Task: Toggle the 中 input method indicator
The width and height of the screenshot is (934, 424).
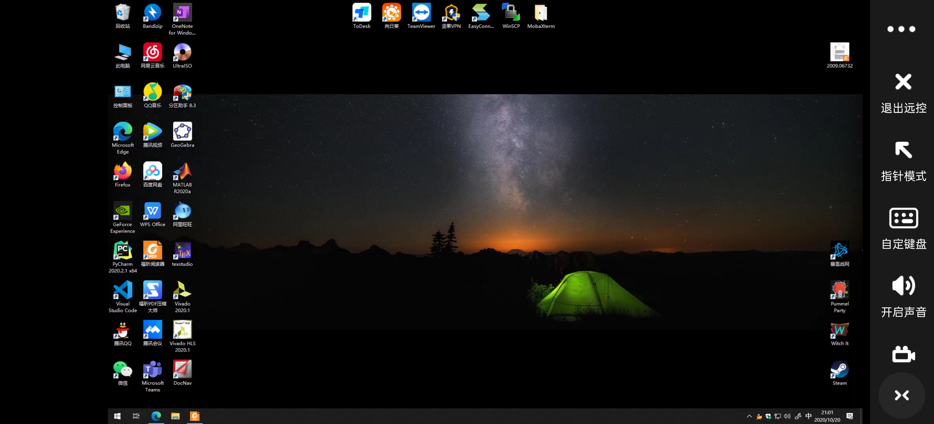Action: (808, 416)
